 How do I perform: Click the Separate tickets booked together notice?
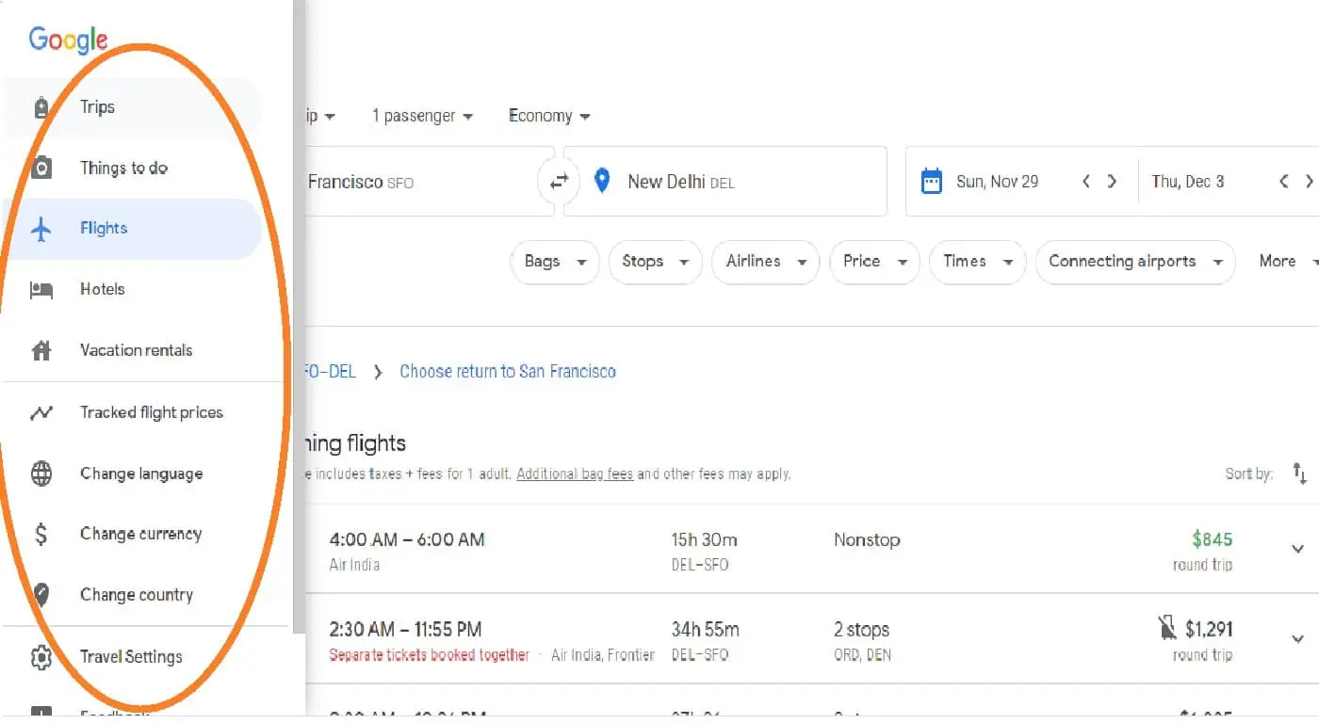(x=430, y=654)
